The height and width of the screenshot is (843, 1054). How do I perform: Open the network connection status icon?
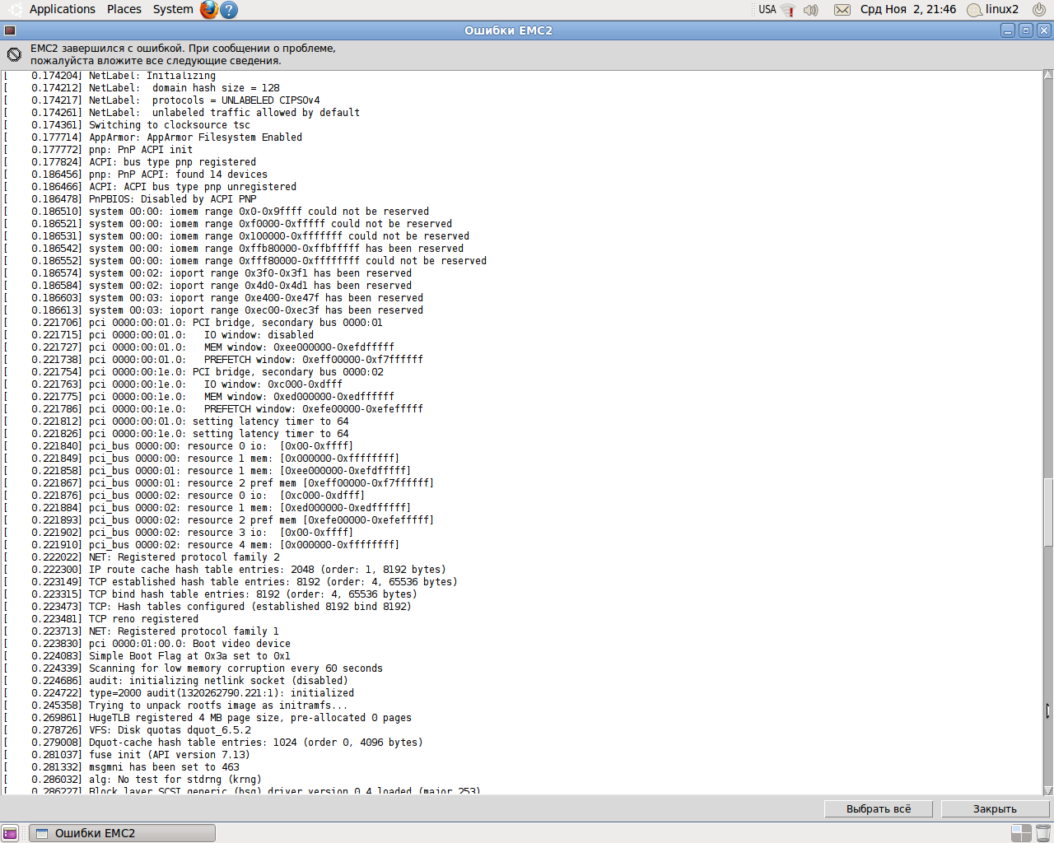[788, 10]
